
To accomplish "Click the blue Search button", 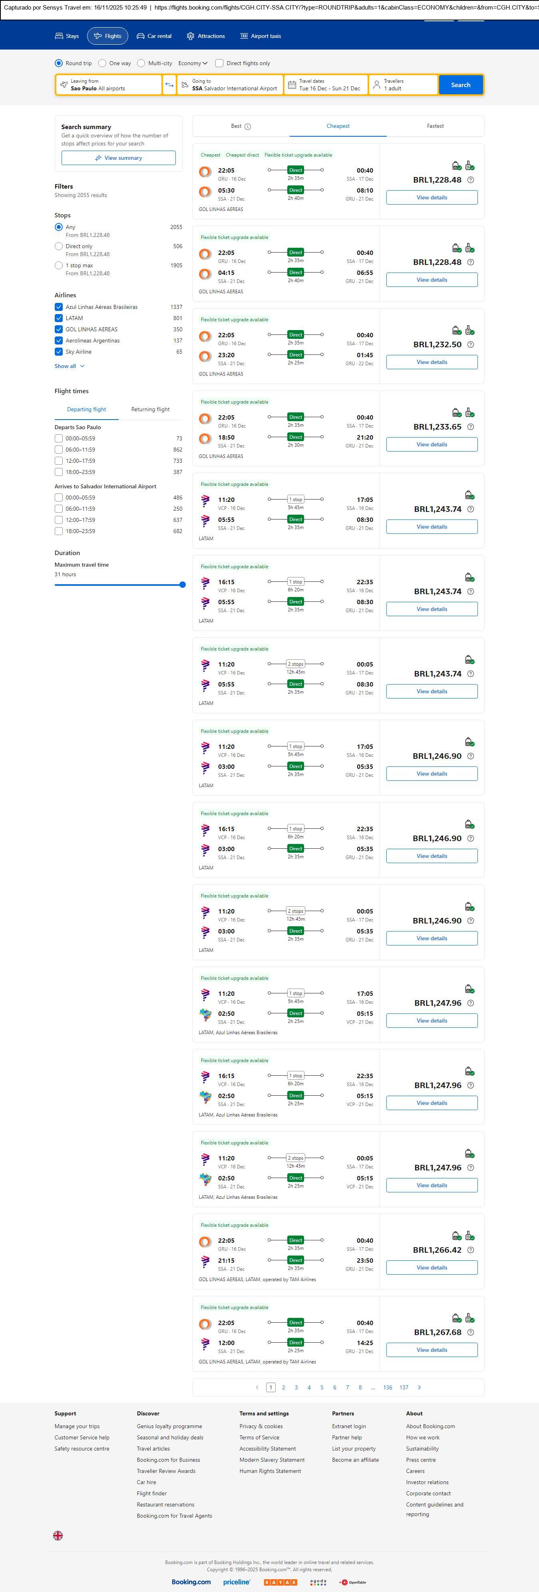I will click(x=461, y=85).
